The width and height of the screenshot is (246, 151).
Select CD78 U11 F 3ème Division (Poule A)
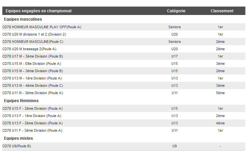pyautogui.click(x=32, y=130)
